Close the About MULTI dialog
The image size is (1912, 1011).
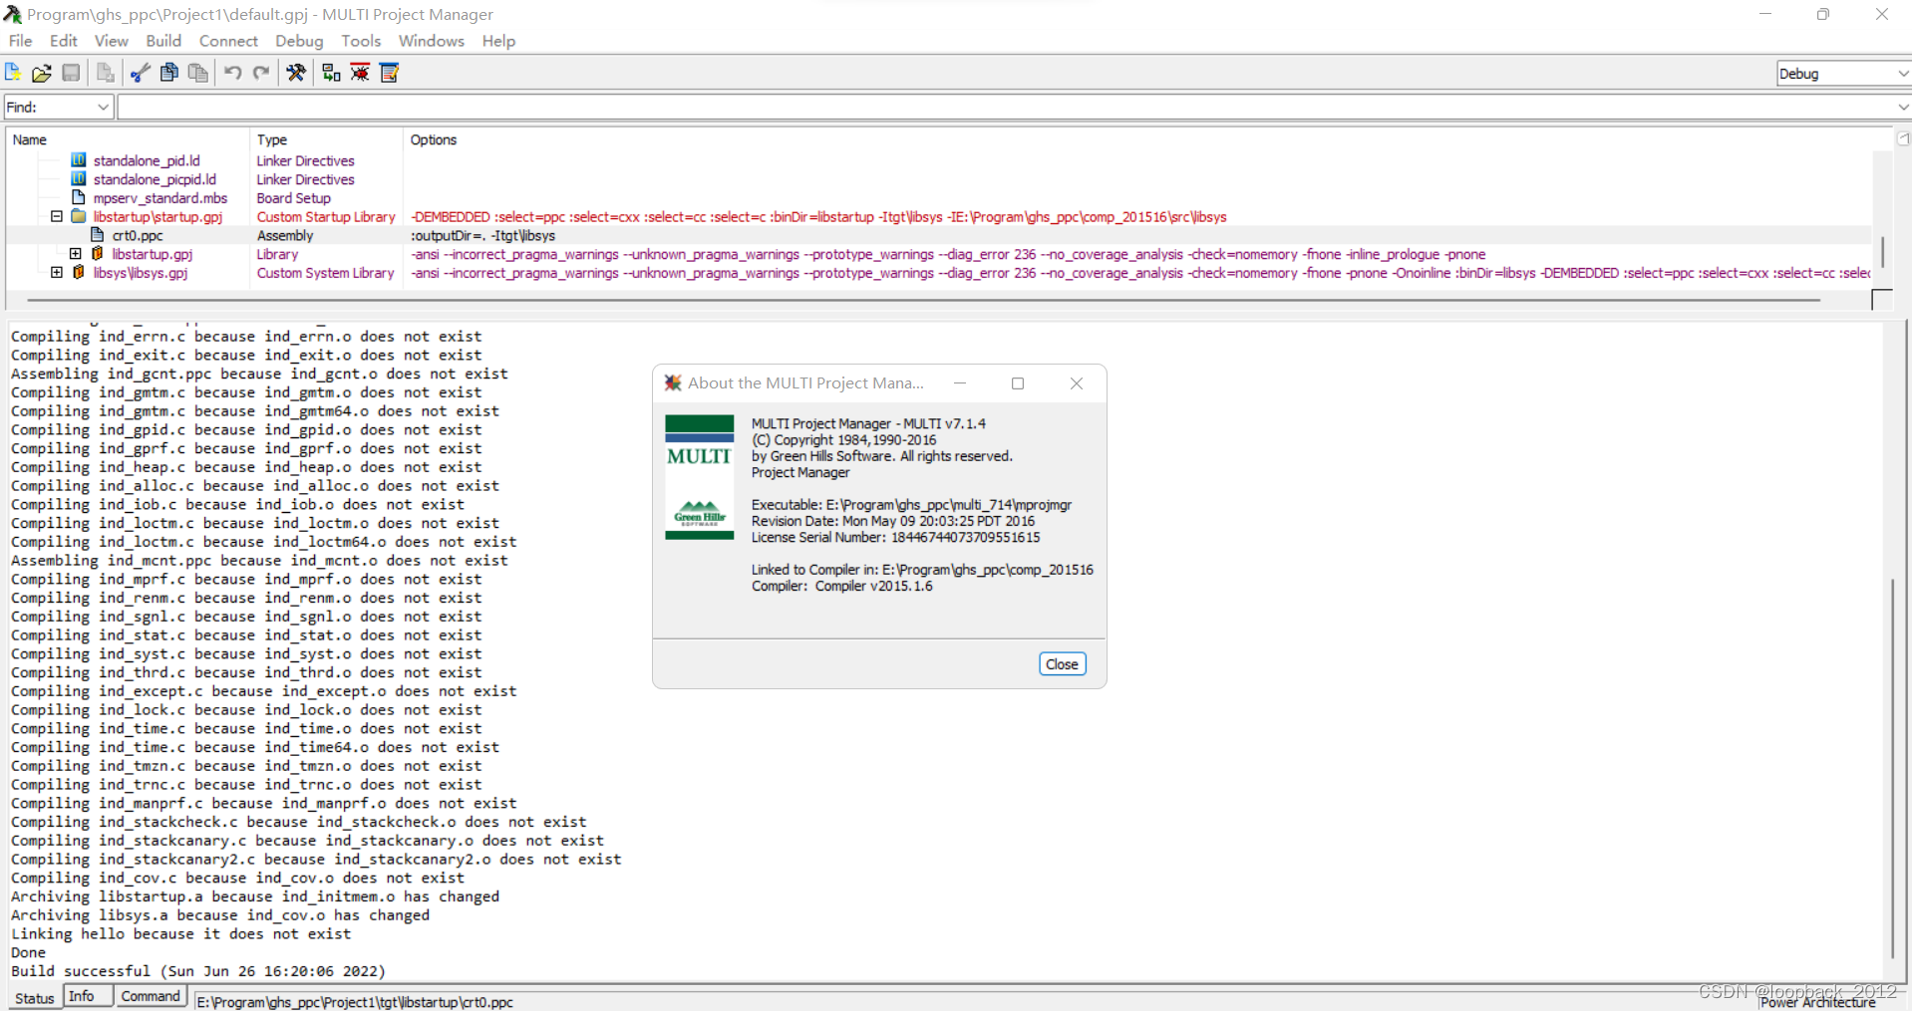pyautogui.click(x=1061, y=663)
